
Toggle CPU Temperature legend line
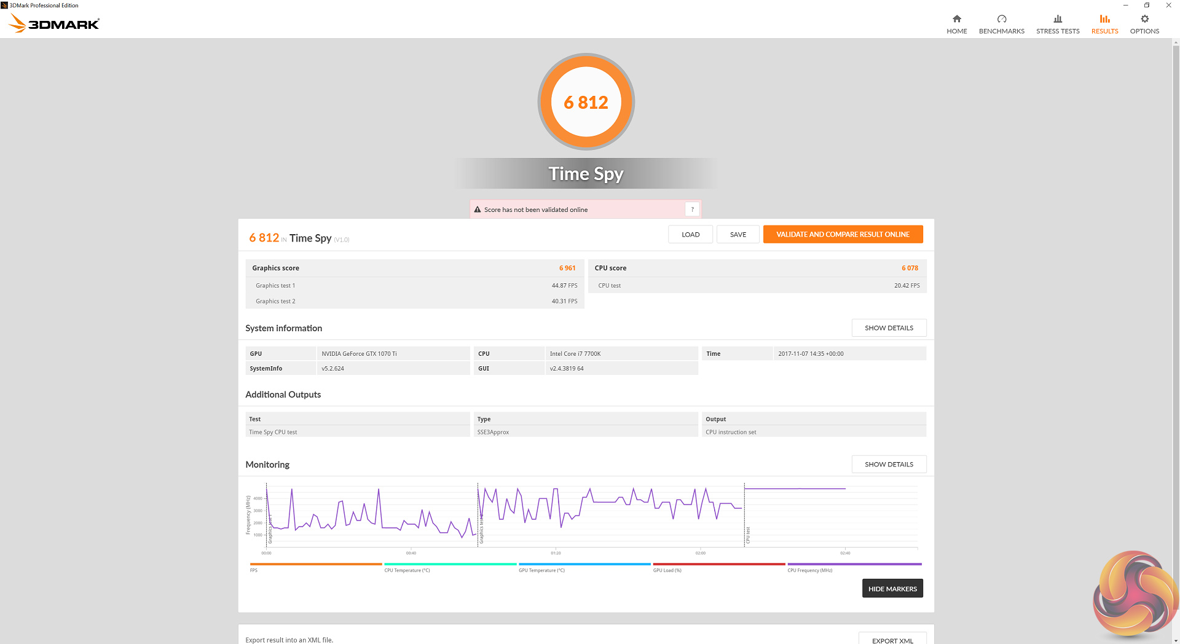[450, 564]
